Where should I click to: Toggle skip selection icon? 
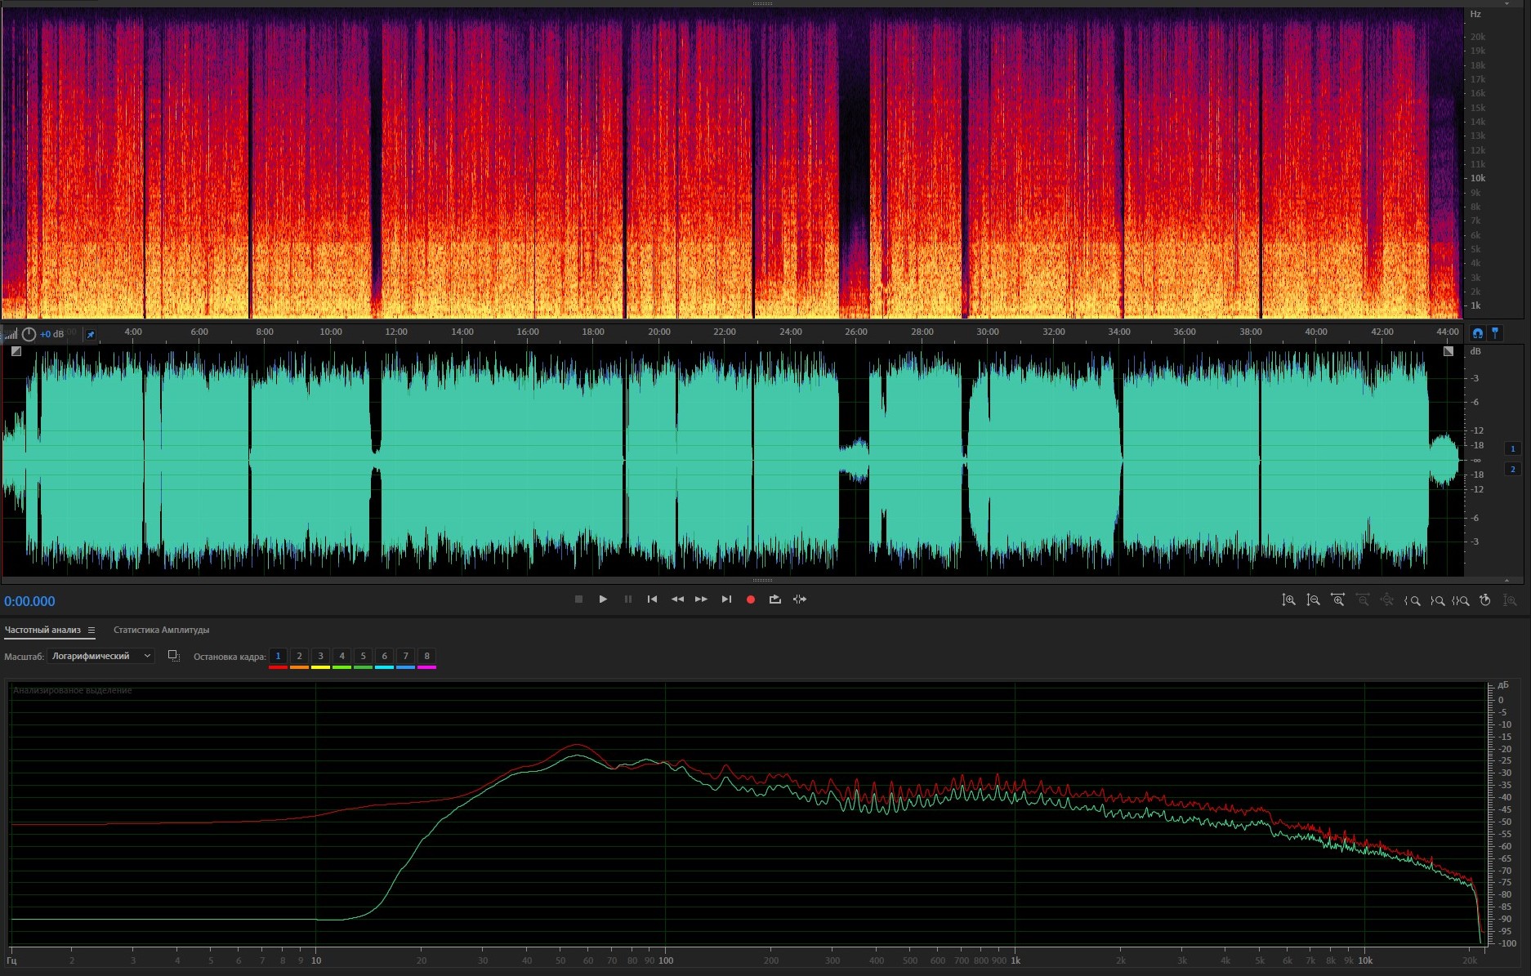[800, 599]
